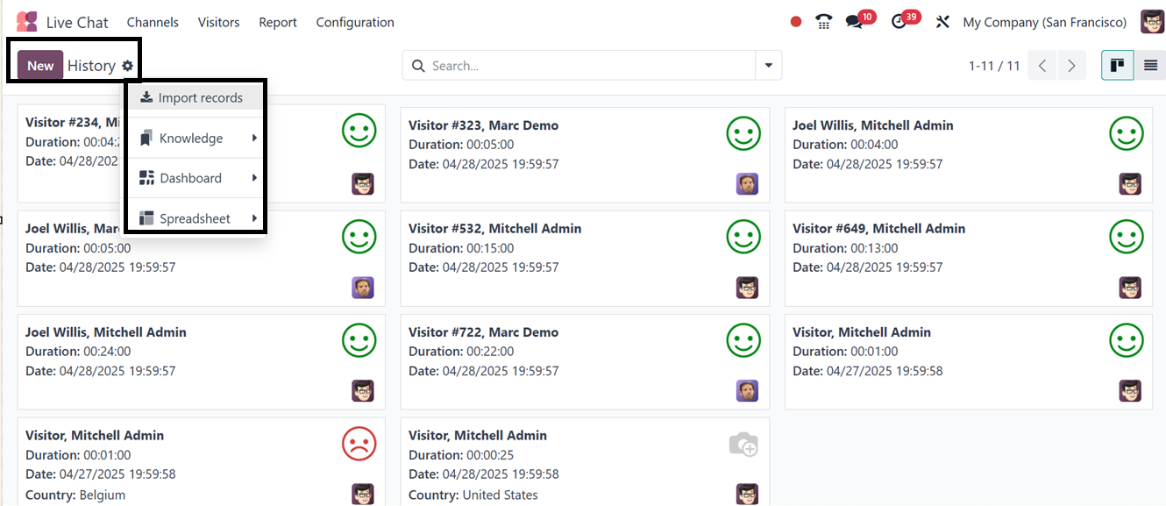This screenshot has height=506, width=1166.
Task: Click inside the Search field
Action: 579,66
